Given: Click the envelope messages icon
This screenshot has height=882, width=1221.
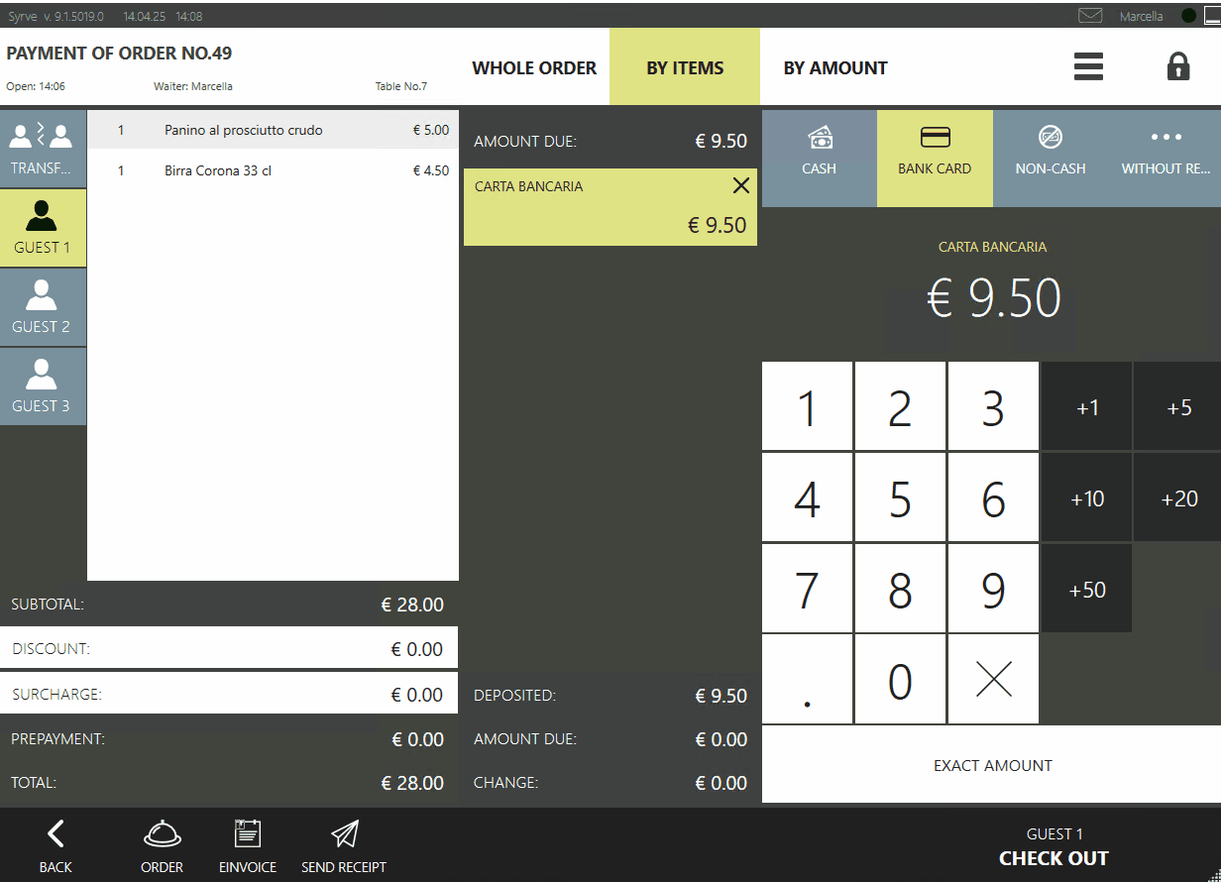Looking at the screenshot, I should 1090,16.
